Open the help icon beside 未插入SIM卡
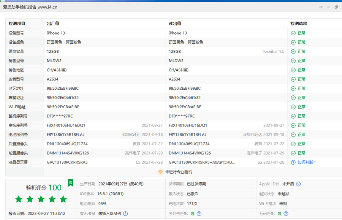Screen dimensions: 342x220 click(x=125, y=214)
